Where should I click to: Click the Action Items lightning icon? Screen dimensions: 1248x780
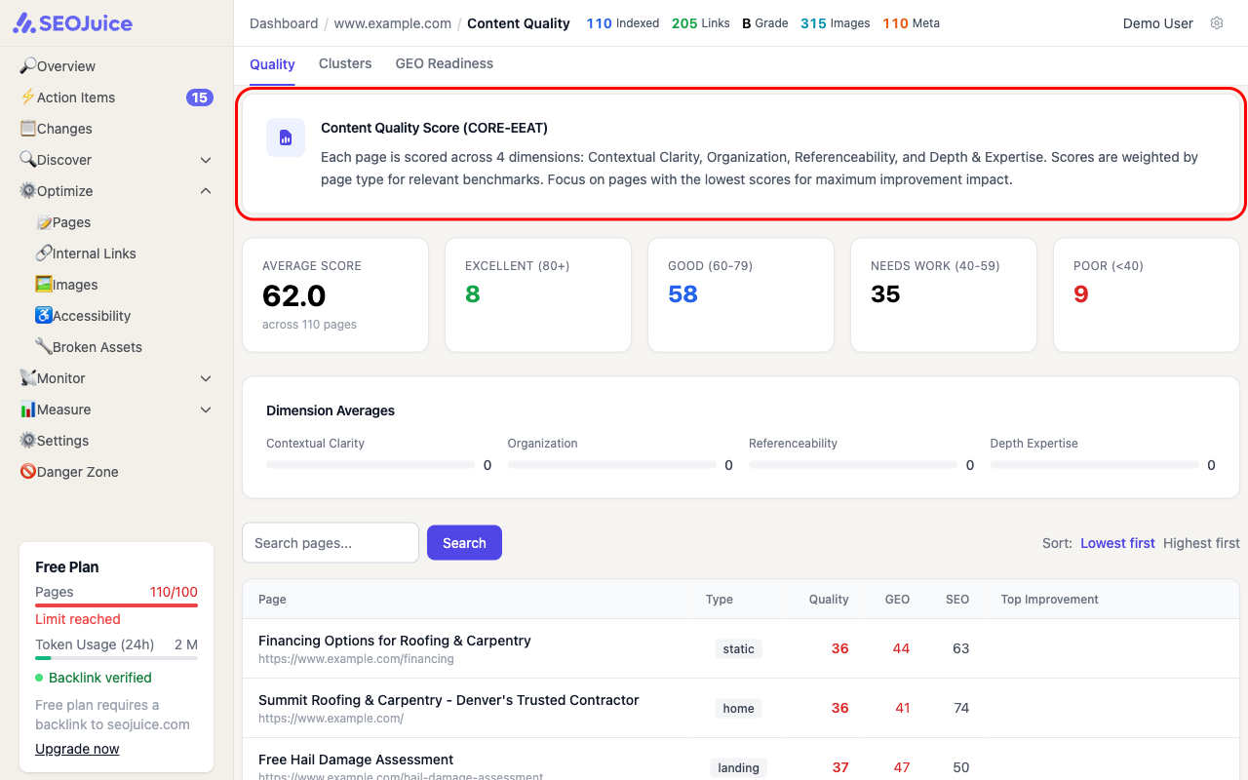(28, 97)
